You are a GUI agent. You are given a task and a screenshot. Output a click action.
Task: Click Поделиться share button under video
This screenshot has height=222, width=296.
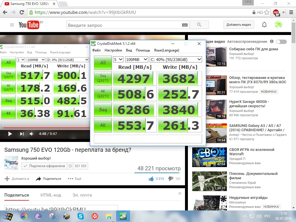tap(49, 179)
